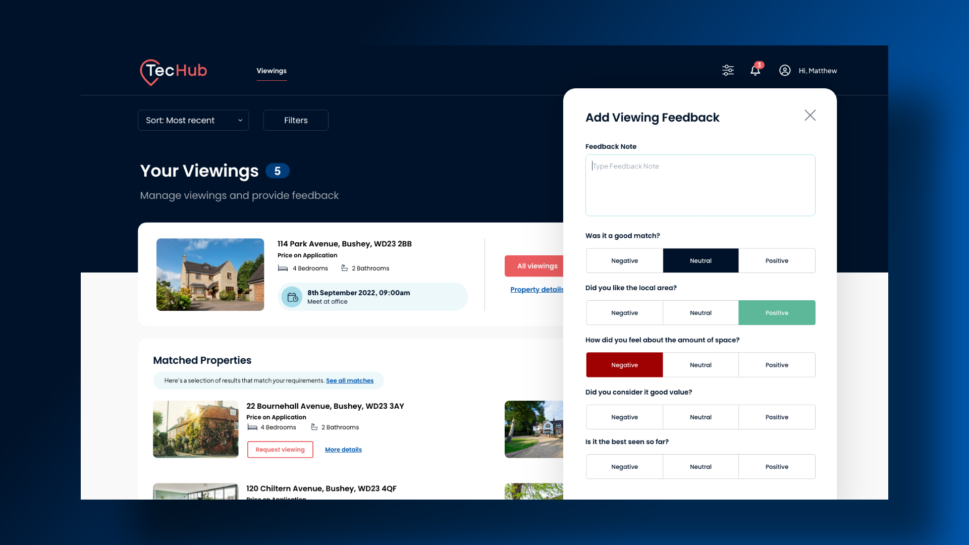Select Neutral for best seen so far
This screenshot has width=969, height=545.
701,467
